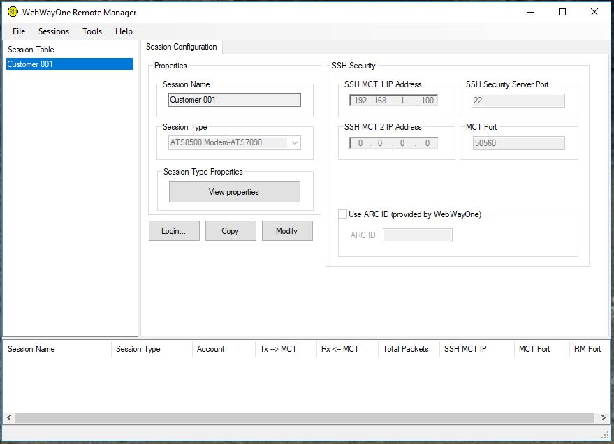The height and width of the screenshot is (444, 614).
Task: Click the Session Type column header
Action: coord(151,349)
